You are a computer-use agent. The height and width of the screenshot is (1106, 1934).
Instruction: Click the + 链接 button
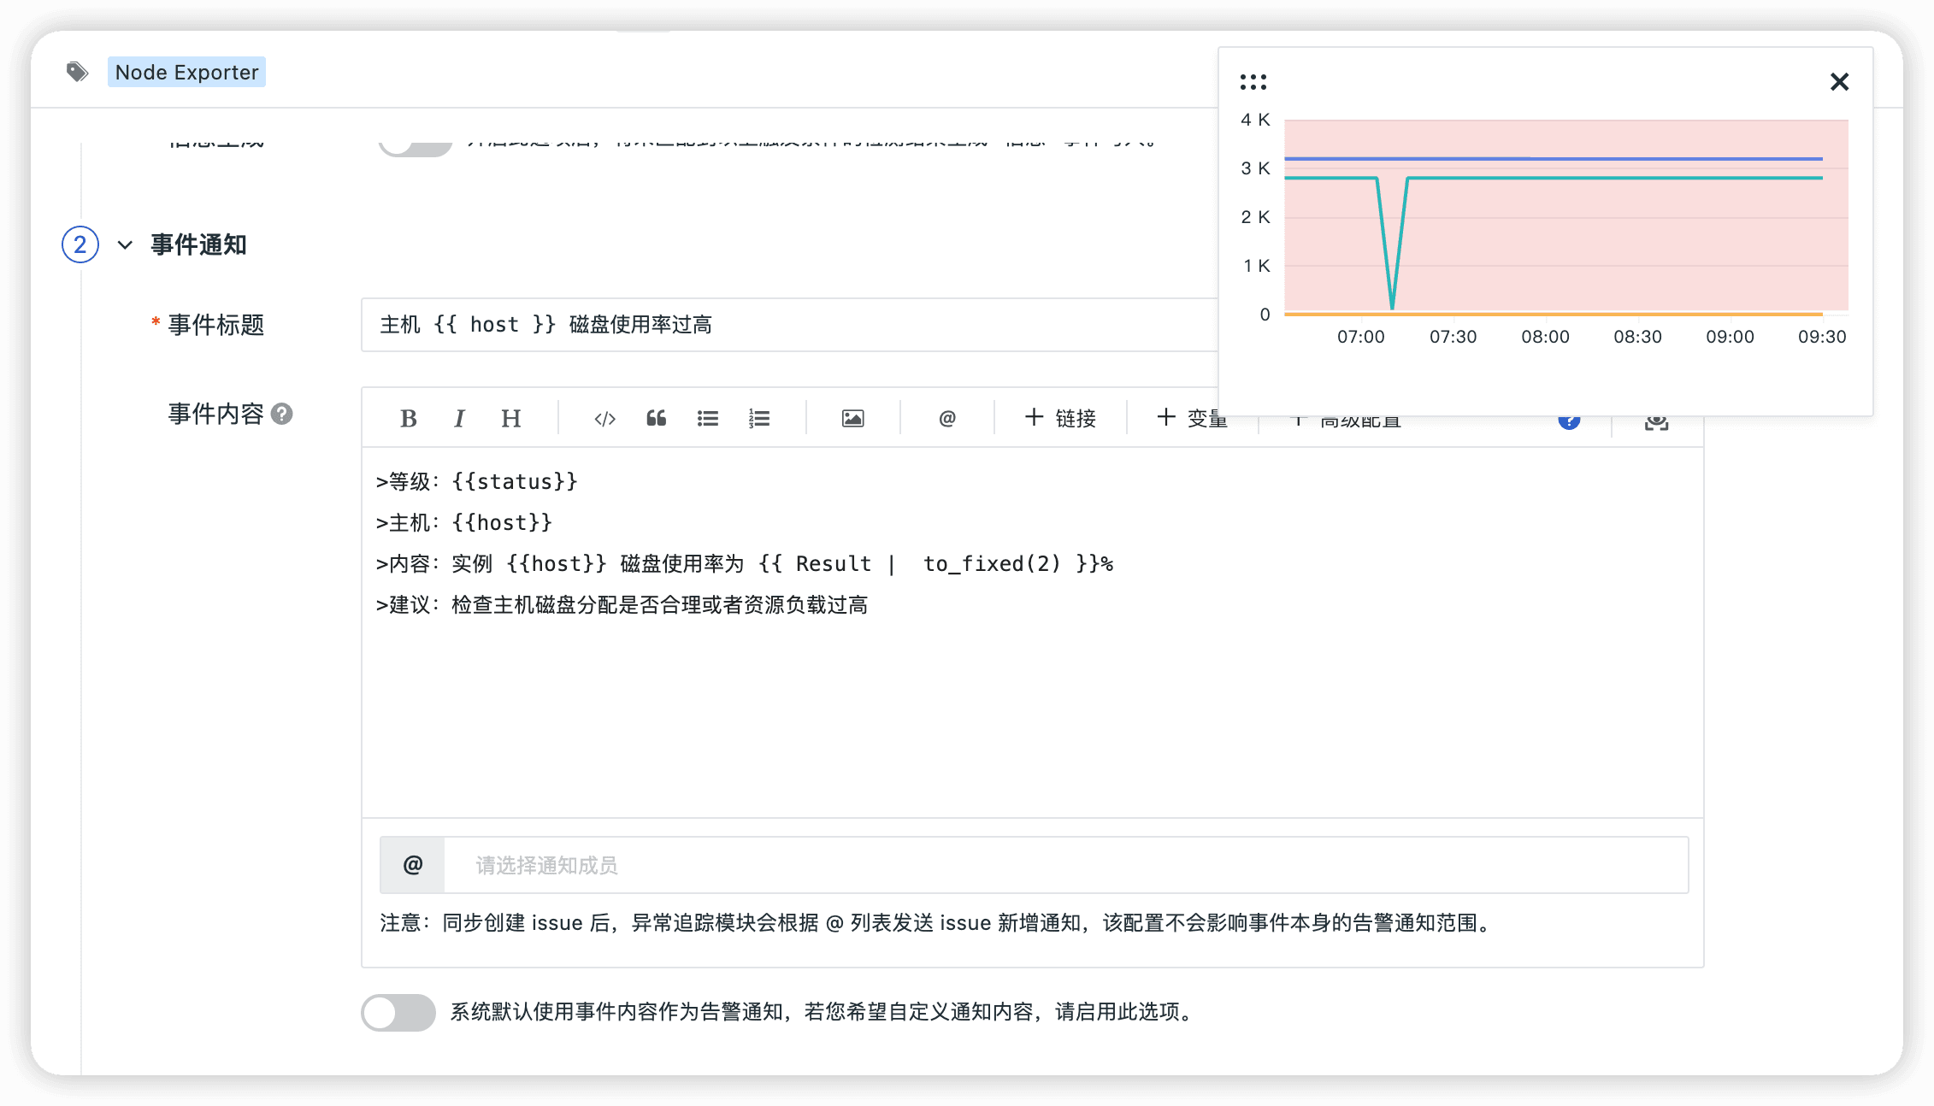tap(1060, 418)
